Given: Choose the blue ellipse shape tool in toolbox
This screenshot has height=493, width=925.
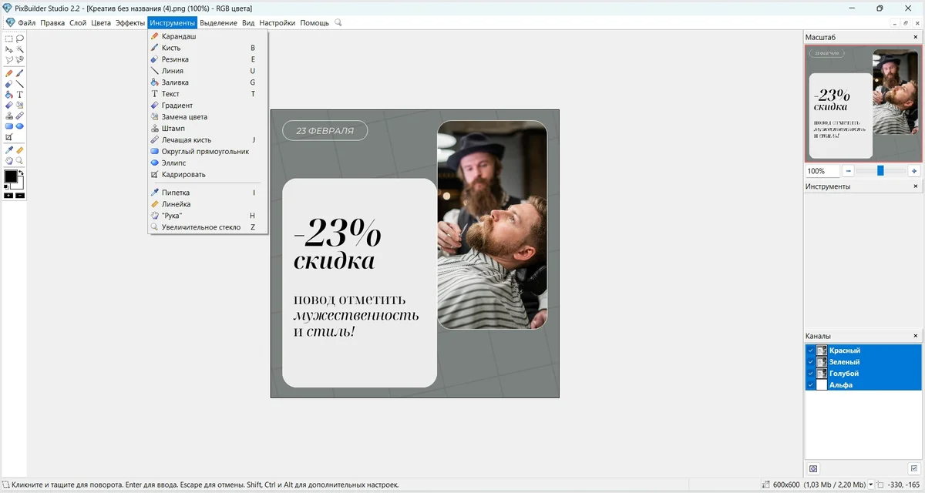Looking at the screenshot, I should (20, 126).
